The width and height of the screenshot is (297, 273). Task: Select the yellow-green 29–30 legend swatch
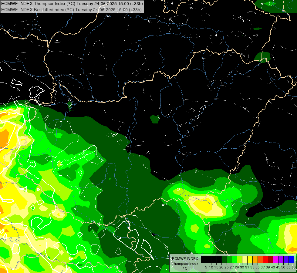(240, 259)
